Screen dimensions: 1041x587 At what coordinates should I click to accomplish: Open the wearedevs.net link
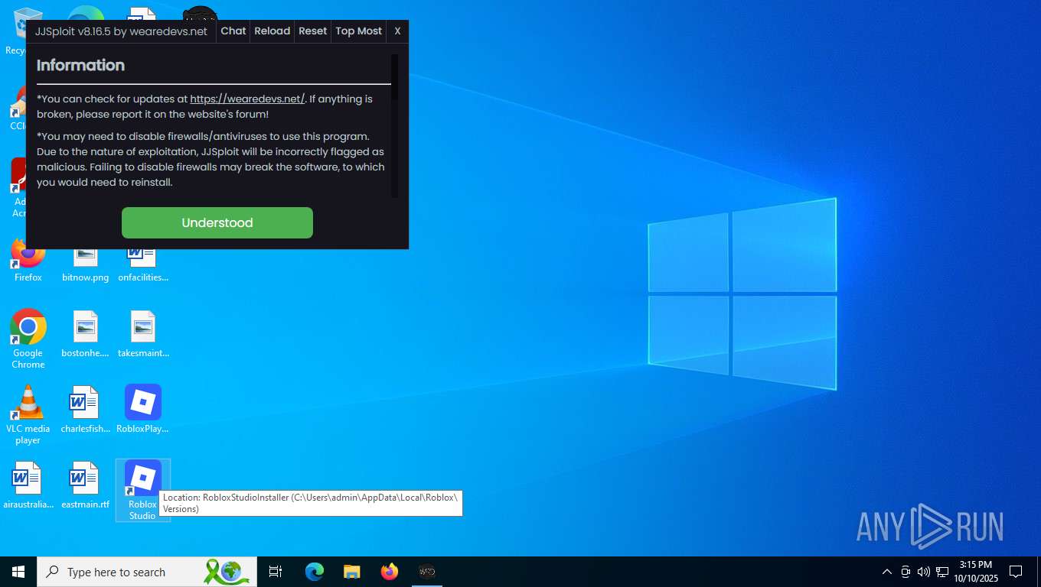pos(247,99)
